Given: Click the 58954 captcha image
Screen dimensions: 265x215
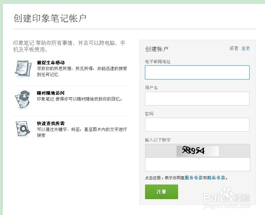Looking at the screenshot, I should 198,151.
